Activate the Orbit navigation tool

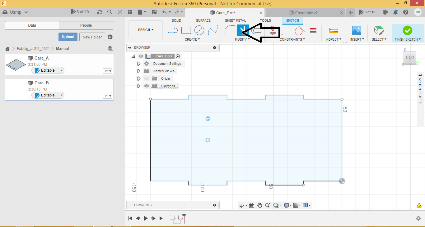[241, 205]
